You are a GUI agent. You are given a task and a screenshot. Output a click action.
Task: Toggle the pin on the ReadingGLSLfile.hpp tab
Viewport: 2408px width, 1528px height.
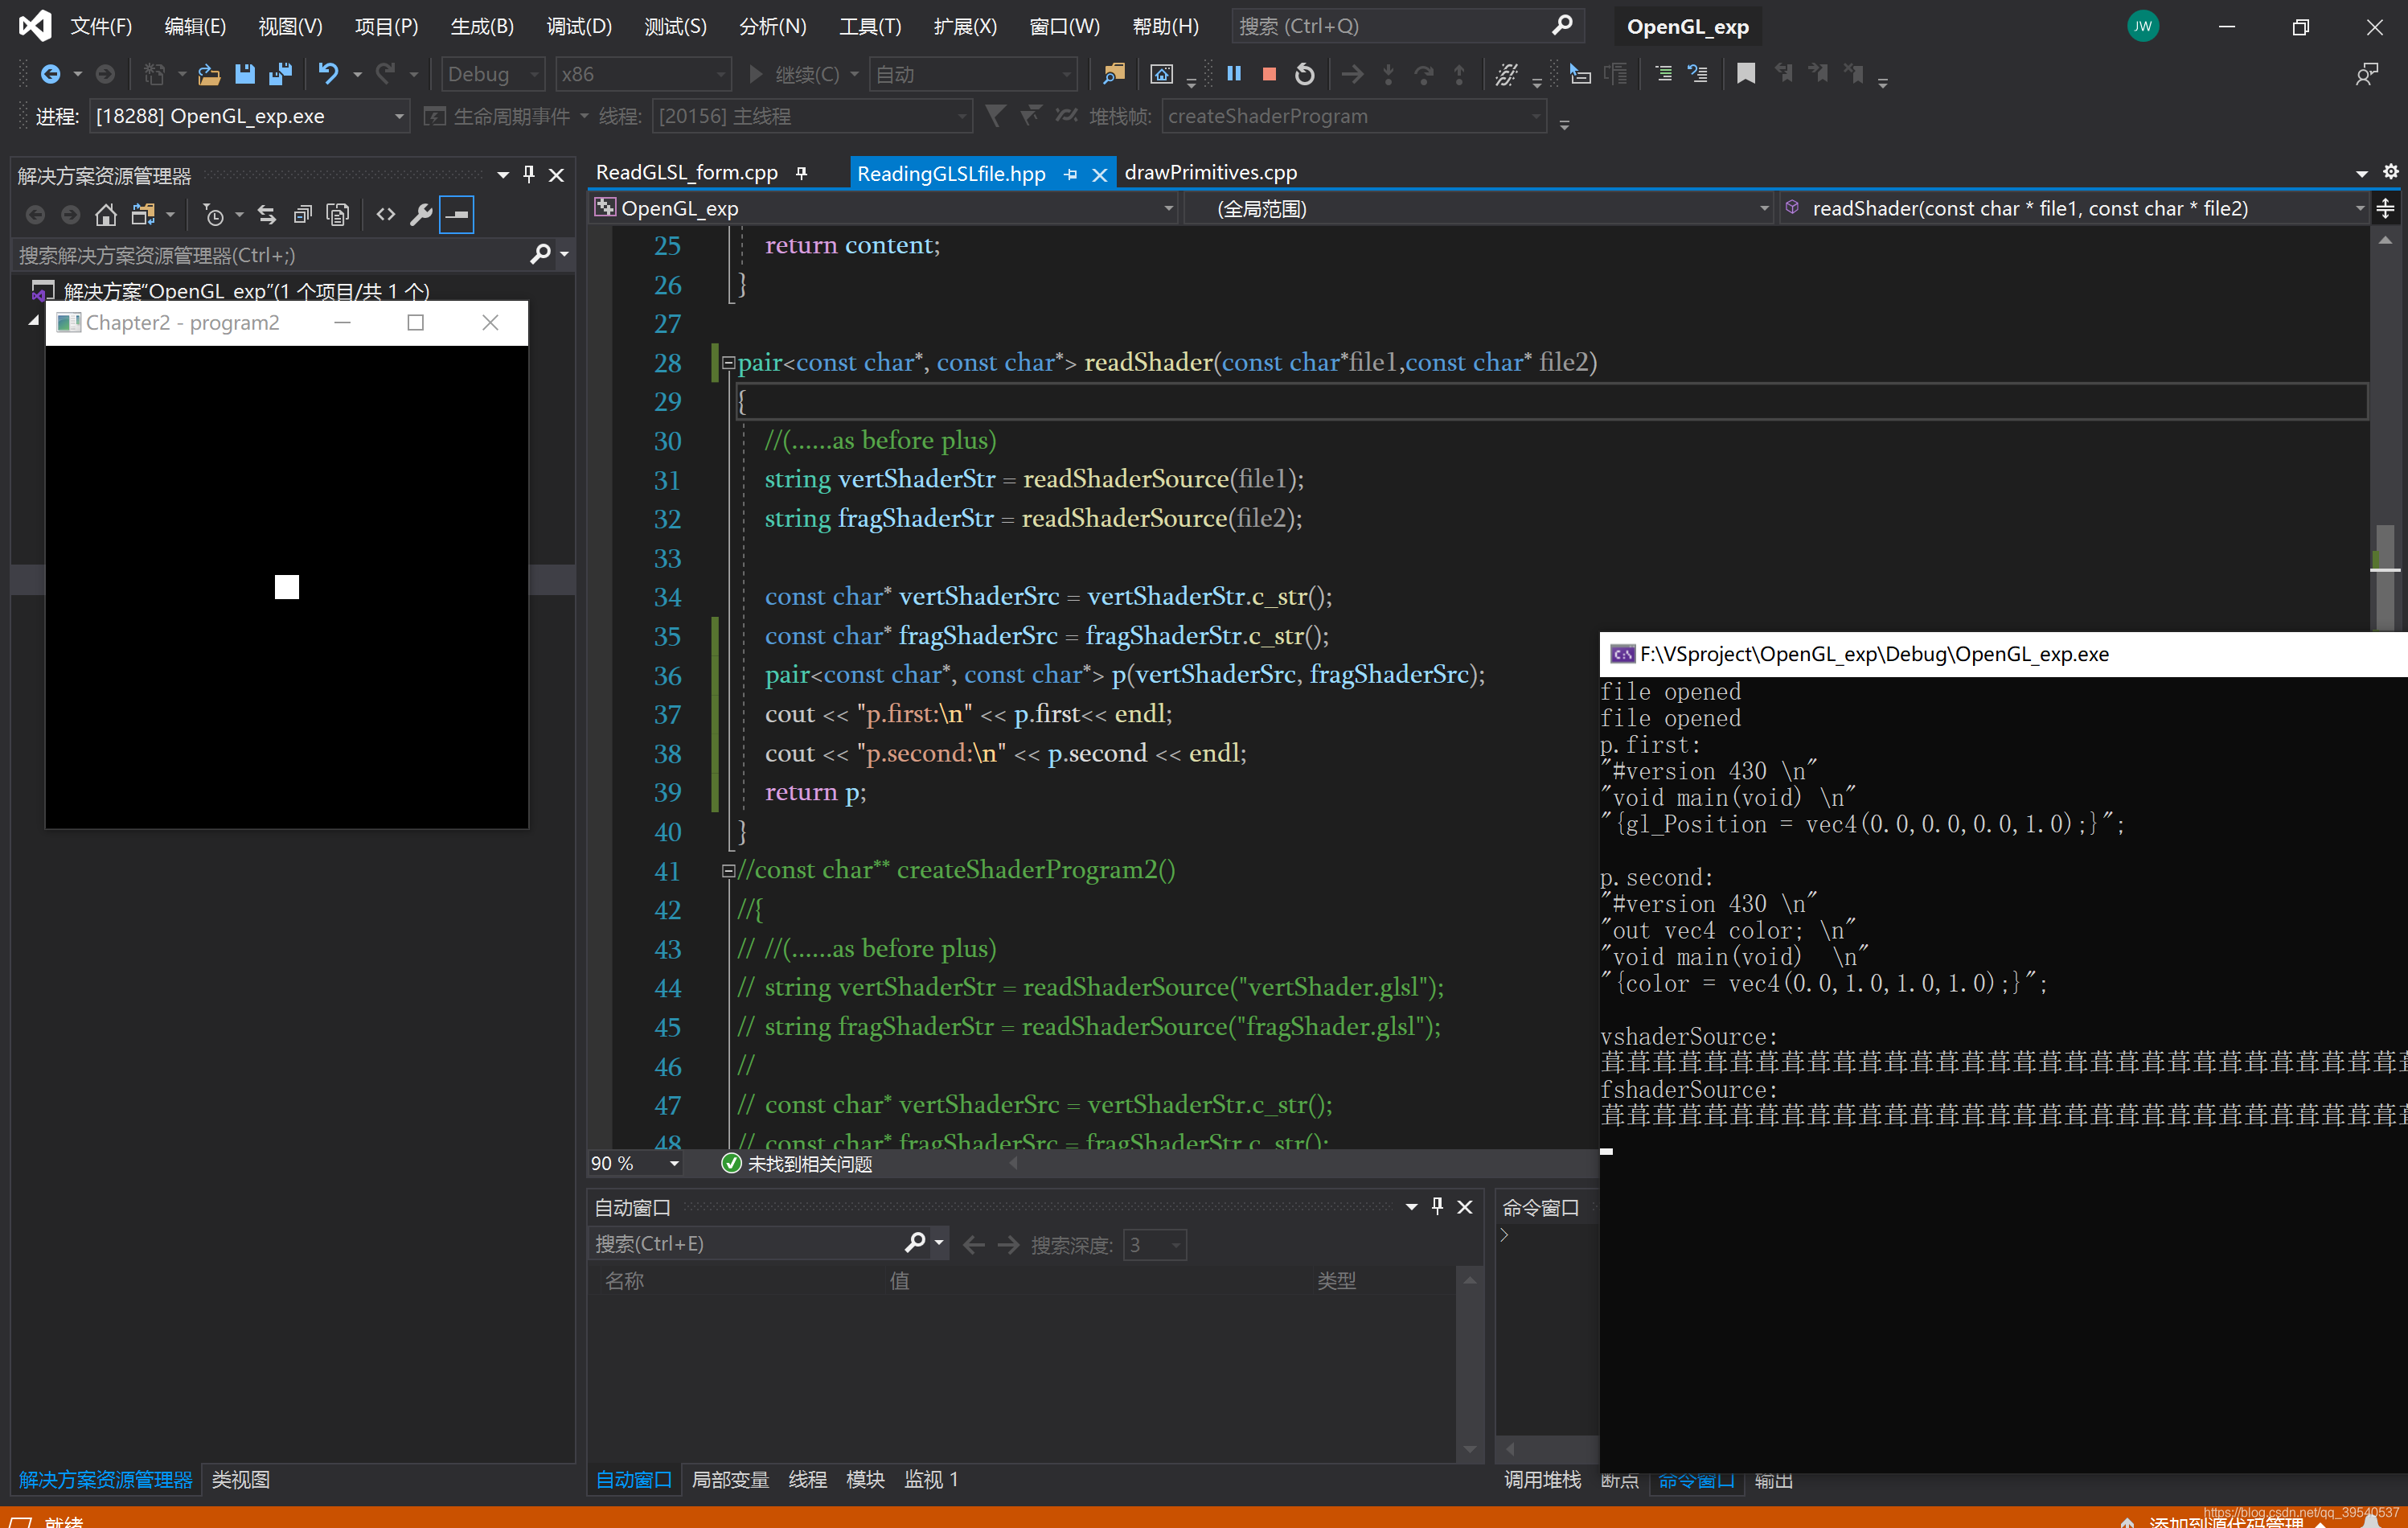pyautogui.click(x=1071, y=174)
